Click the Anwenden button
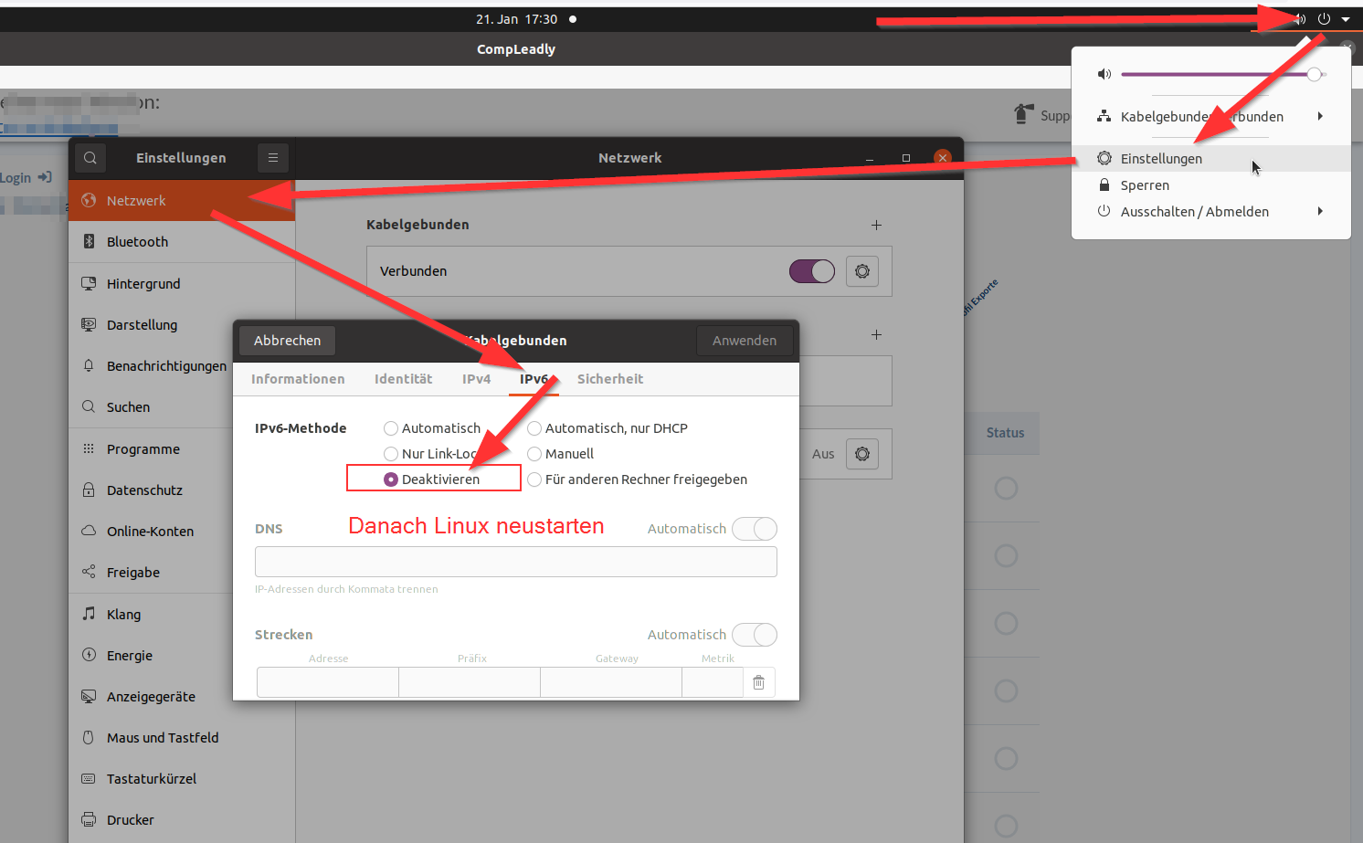1363x843 pixels. pyautogui.click(x=744, y=341)
